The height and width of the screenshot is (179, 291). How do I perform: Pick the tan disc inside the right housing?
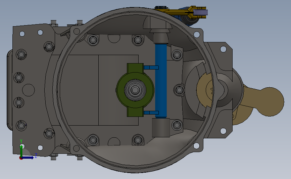coord(204,90)
